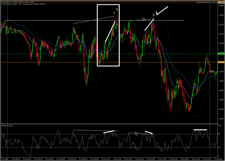Click the RSI 70 level value
The height and width of the screenshot is (161, 225).
click(219, 134)
